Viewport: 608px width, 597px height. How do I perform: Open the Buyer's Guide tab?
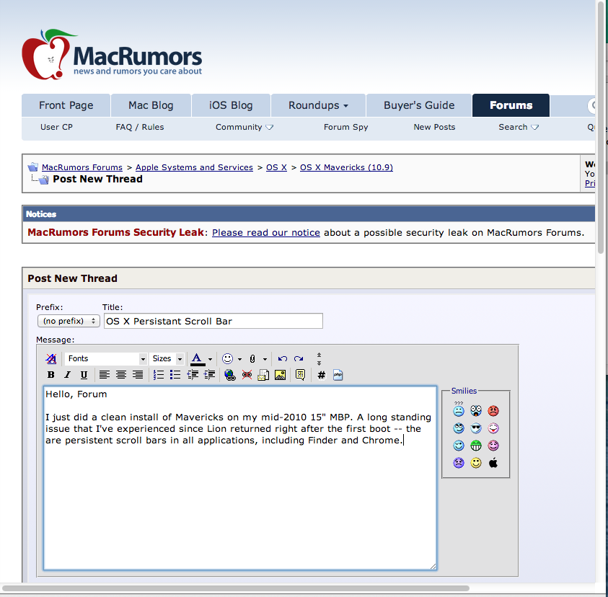(x=419, y=105)
